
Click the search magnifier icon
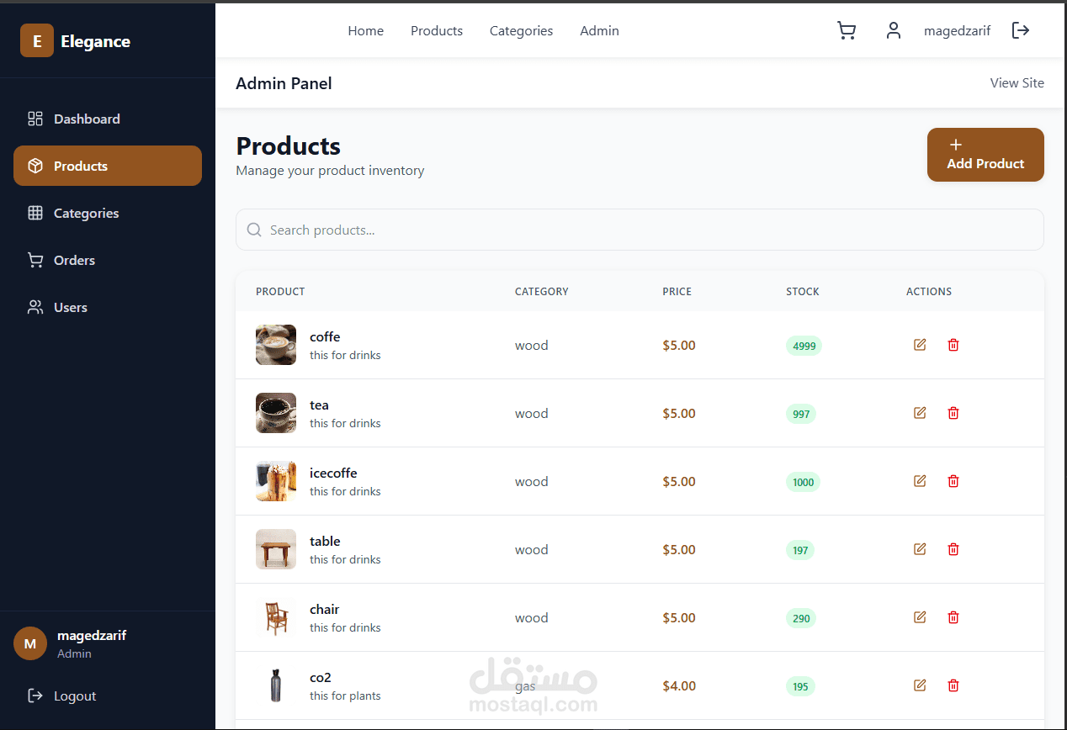pyautogui.click(x=254, y=230)
